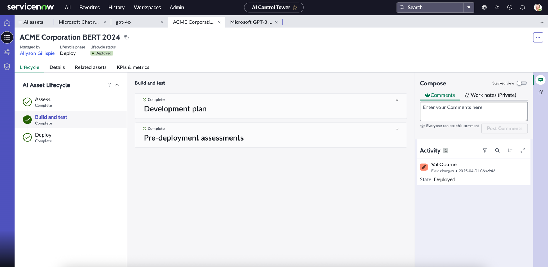Image resolution: width=548 pixels, height=267 pixels.
Task: Open the Favorites menu
Action: tap(89, 7)
